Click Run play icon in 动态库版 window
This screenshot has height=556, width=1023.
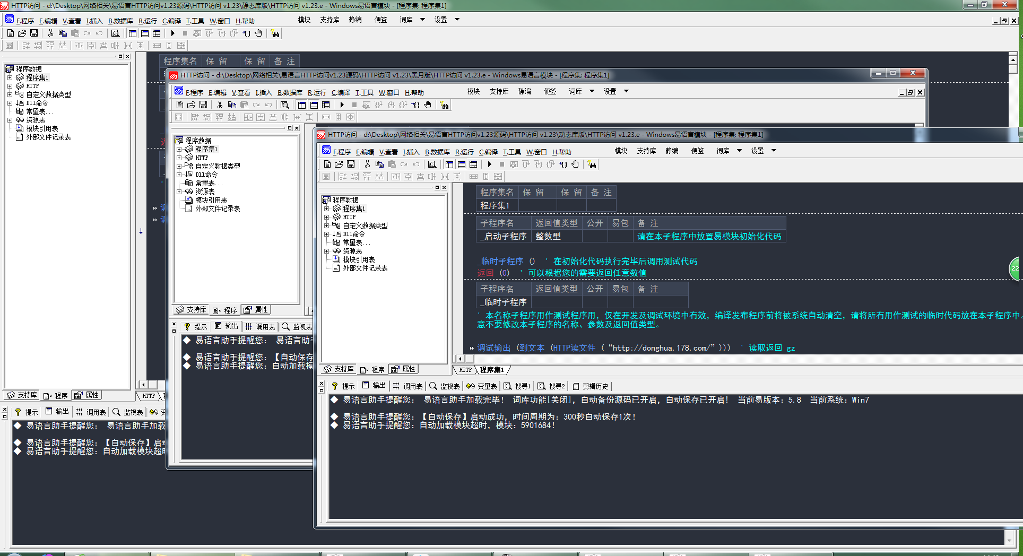pyautogui.click(x=490, y=164)
